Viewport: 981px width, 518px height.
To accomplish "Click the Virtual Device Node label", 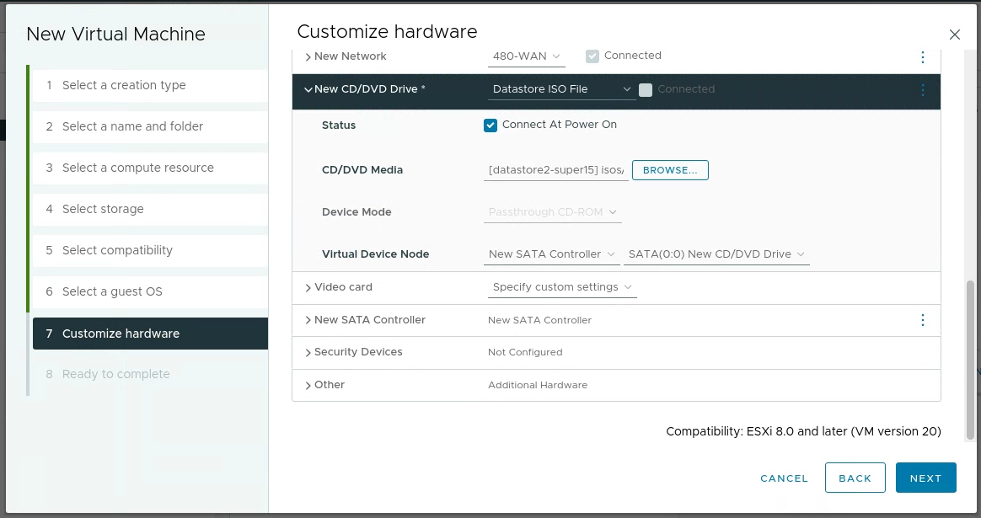I will coord(375,254).
